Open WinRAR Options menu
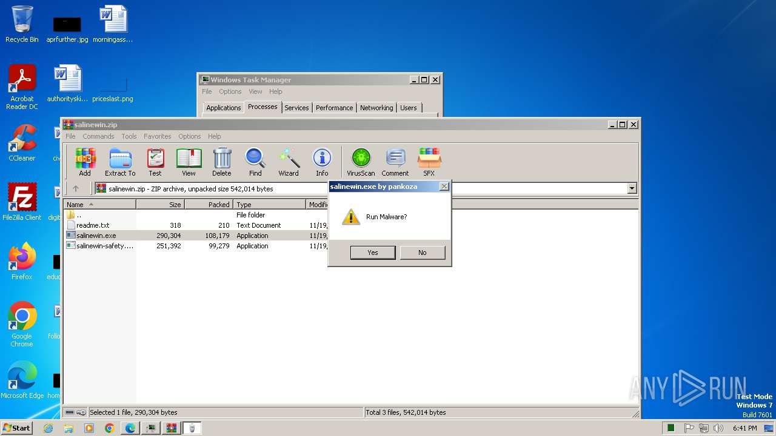Viewport: 776px width, 436px height. point(190,136)
